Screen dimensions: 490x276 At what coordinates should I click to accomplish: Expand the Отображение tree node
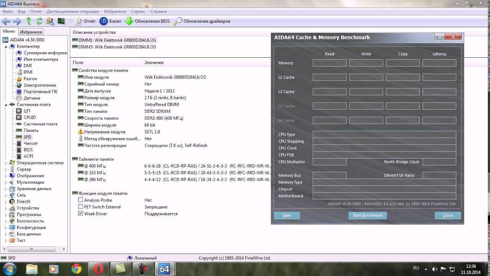click(6, 176)
